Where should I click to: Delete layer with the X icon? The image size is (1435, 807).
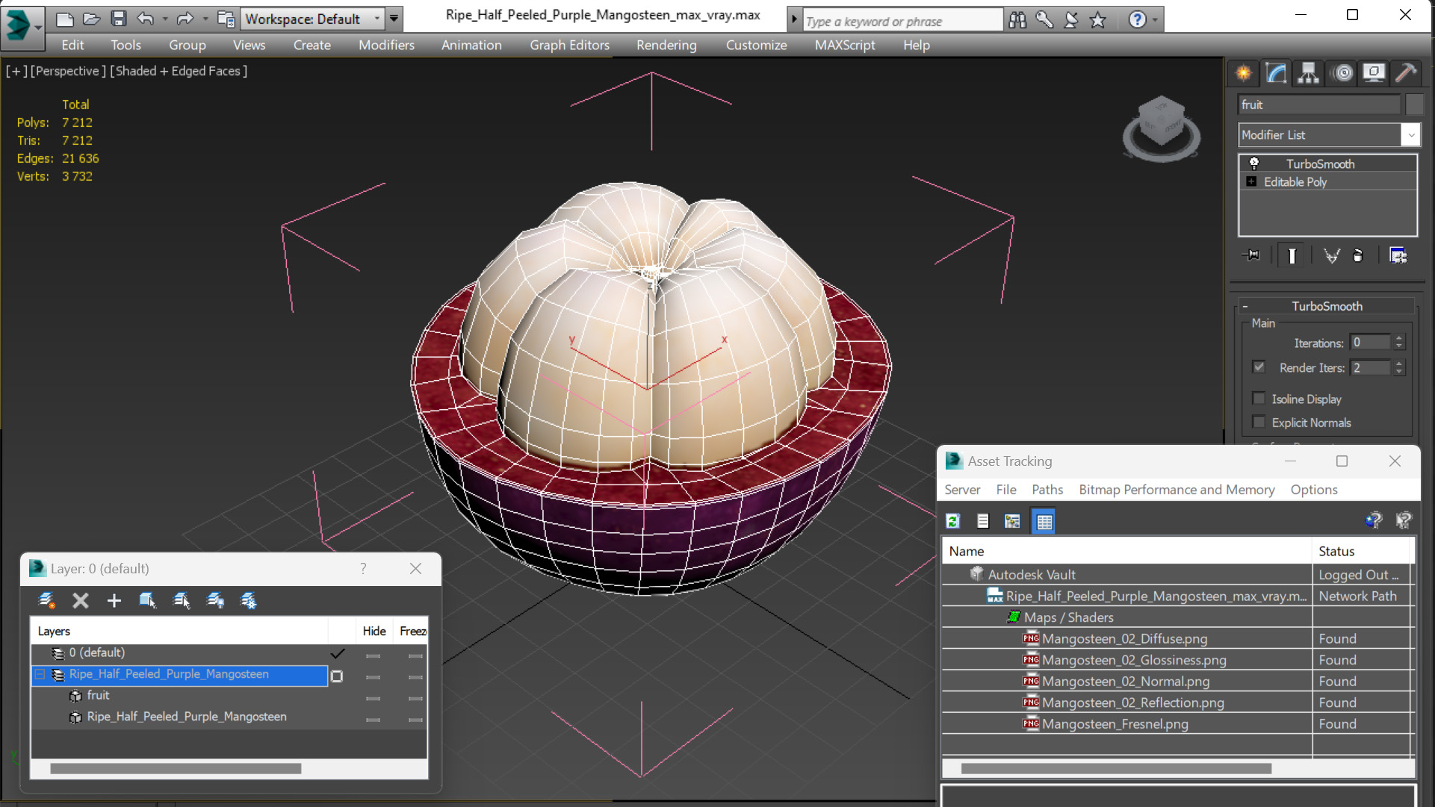[81, 600]
